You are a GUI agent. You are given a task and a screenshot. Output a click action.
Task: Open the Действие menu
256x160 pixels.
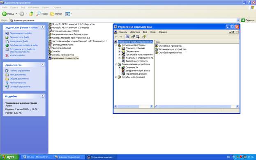(x=135, y=32)
